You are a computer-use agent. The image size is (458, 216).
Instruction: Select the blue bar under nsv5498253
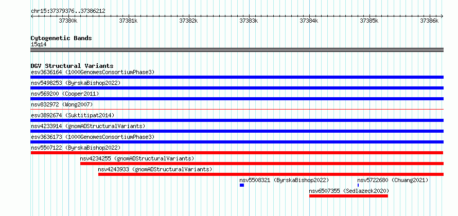pos(237,88)
